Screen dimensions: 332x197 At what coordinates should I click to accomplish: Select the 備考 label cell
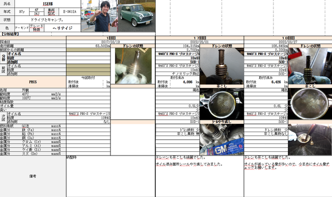(33, 176)
